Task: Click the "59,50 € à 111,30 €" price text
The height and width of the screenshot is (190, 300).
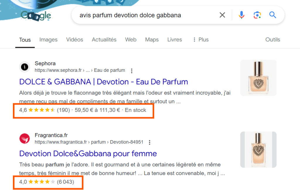Action: click(97, 110)
